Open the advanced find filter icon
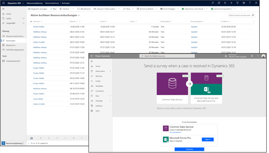269x153 pixels. 237,3
